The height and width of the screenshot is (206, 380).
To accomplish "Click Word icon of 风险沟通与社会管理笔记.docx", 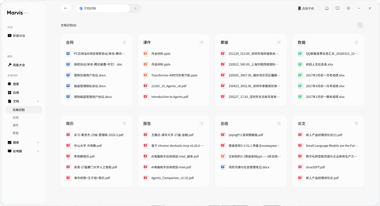I will click(223, 167).
